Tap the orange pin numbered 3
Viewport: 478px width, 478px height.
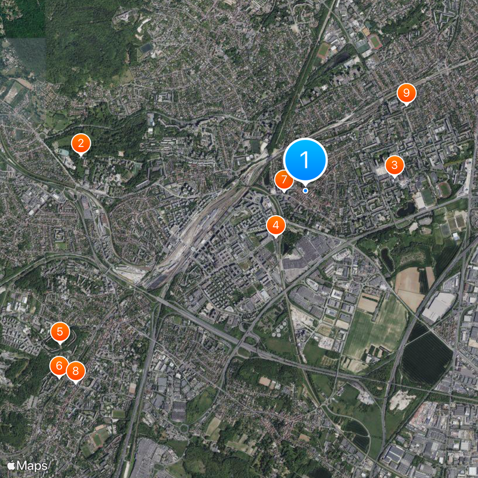point(394,165)
